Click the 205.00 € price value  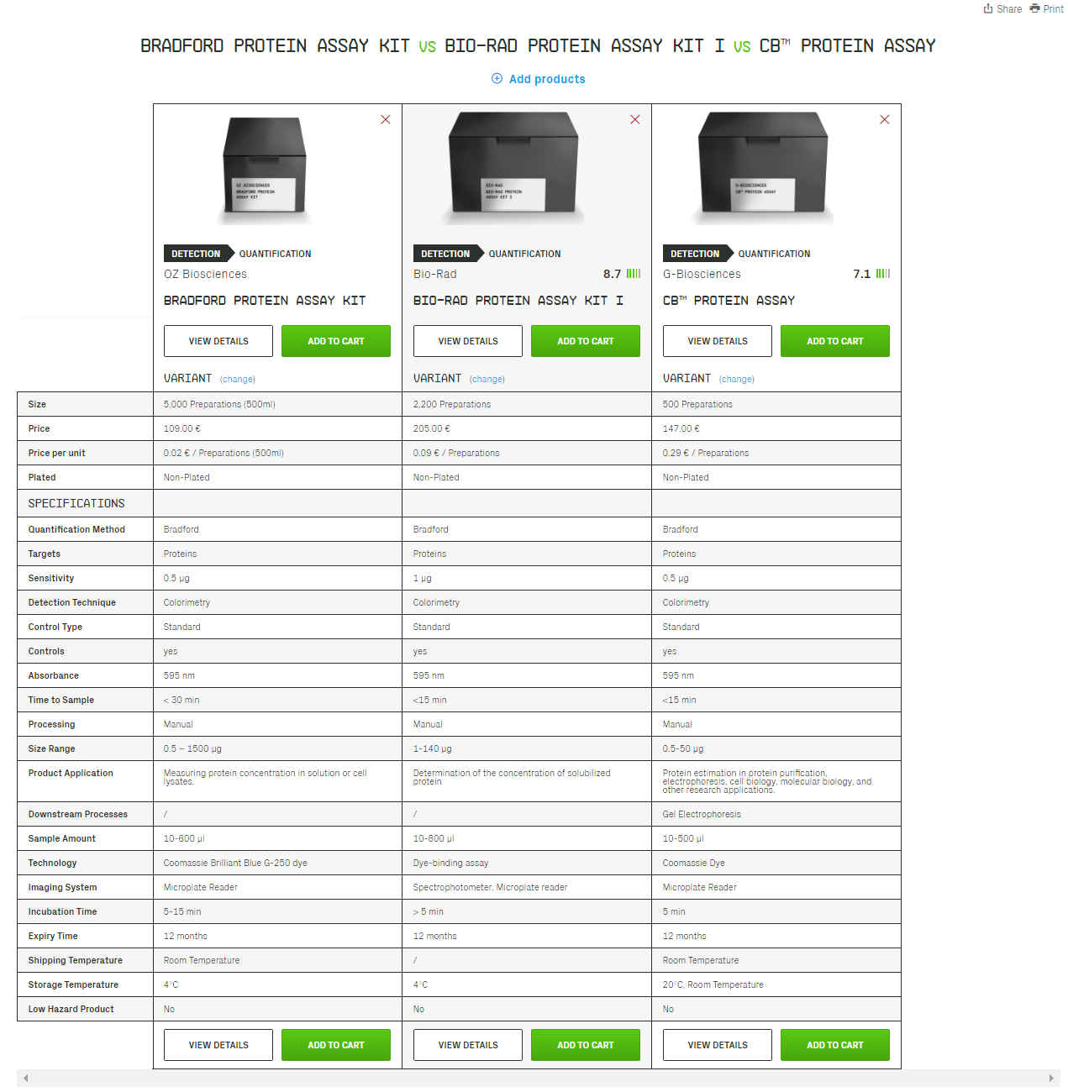432,428
